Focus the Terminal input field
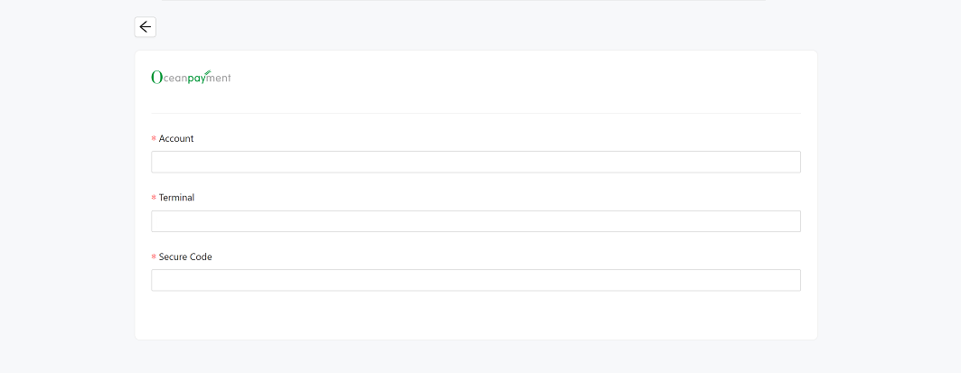The image size is (961, 373). [x=476, y=221]
